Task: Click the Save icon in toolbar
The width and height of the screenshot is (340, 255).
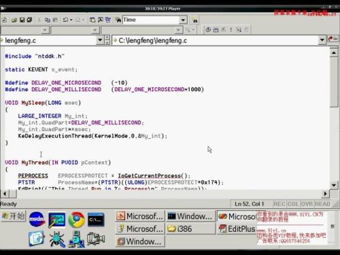Action: click(x=22, y=20)
